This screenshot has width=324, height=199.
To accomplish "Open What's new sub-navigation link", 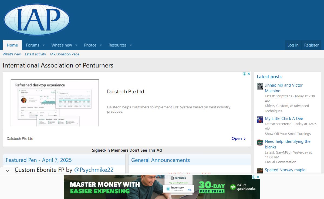I will (x=12, y=54).
